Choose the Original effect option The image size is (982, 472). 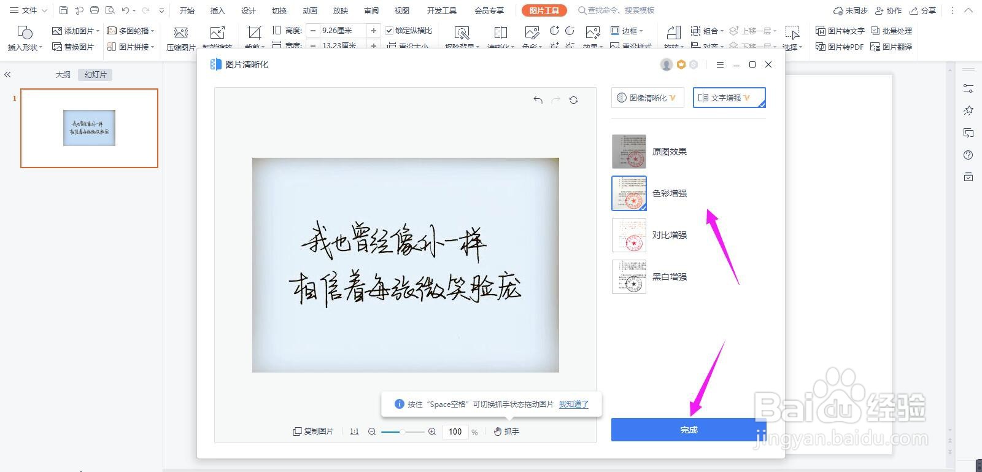tap(649, 152)
